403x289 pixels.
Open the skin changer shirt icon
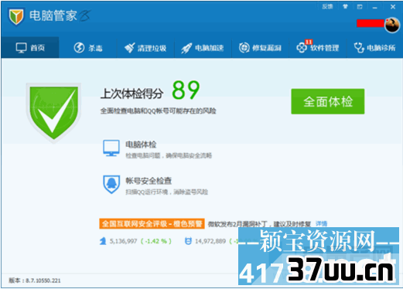pyautogui.click(x=345, y=7)
